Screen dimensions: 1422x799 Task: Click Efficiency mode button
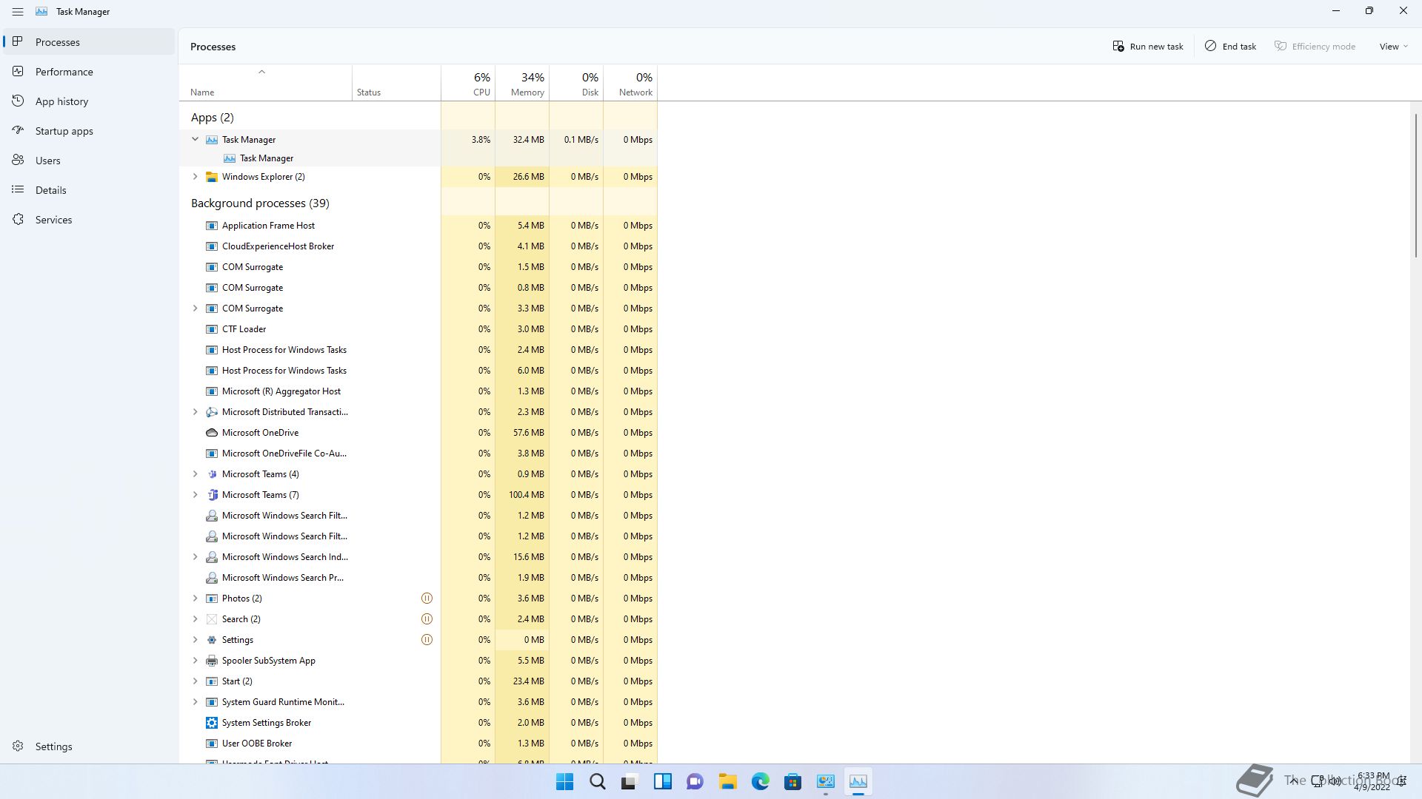[x=1315, y=46]
